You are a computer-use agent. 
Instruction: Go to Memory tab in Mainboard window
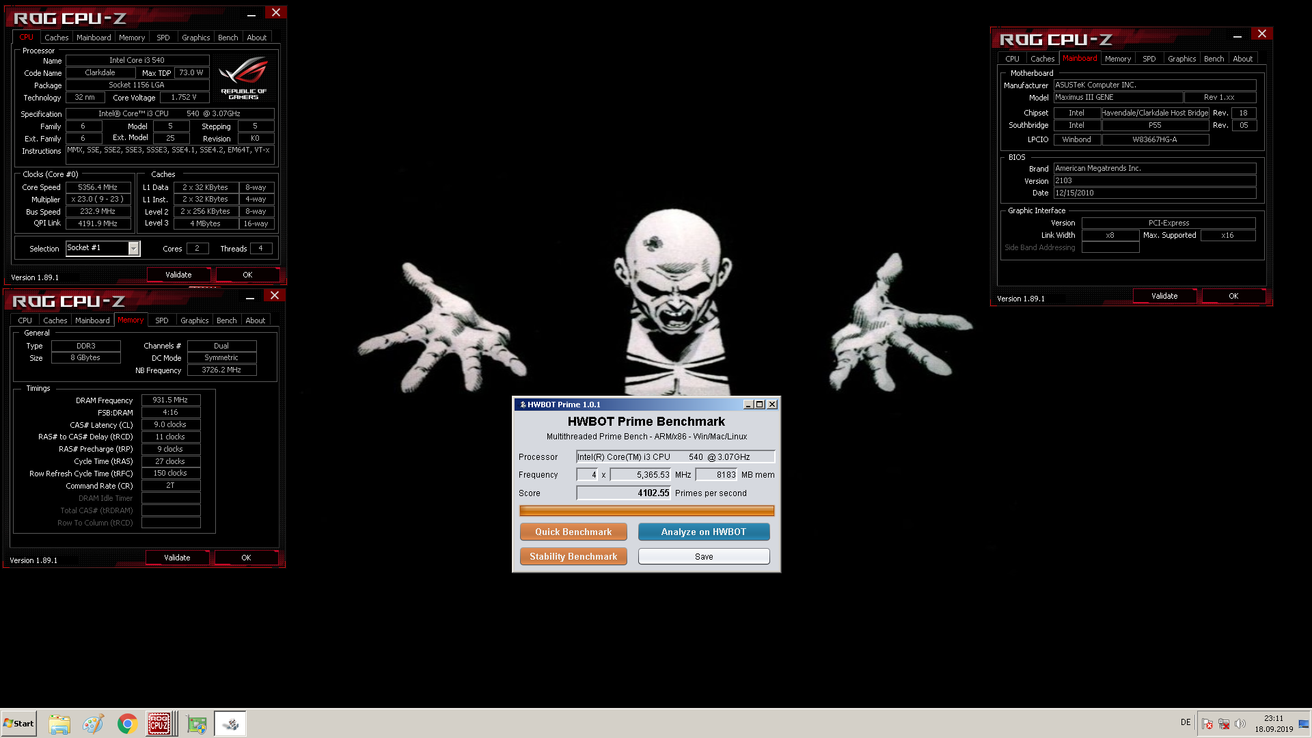1118,59
